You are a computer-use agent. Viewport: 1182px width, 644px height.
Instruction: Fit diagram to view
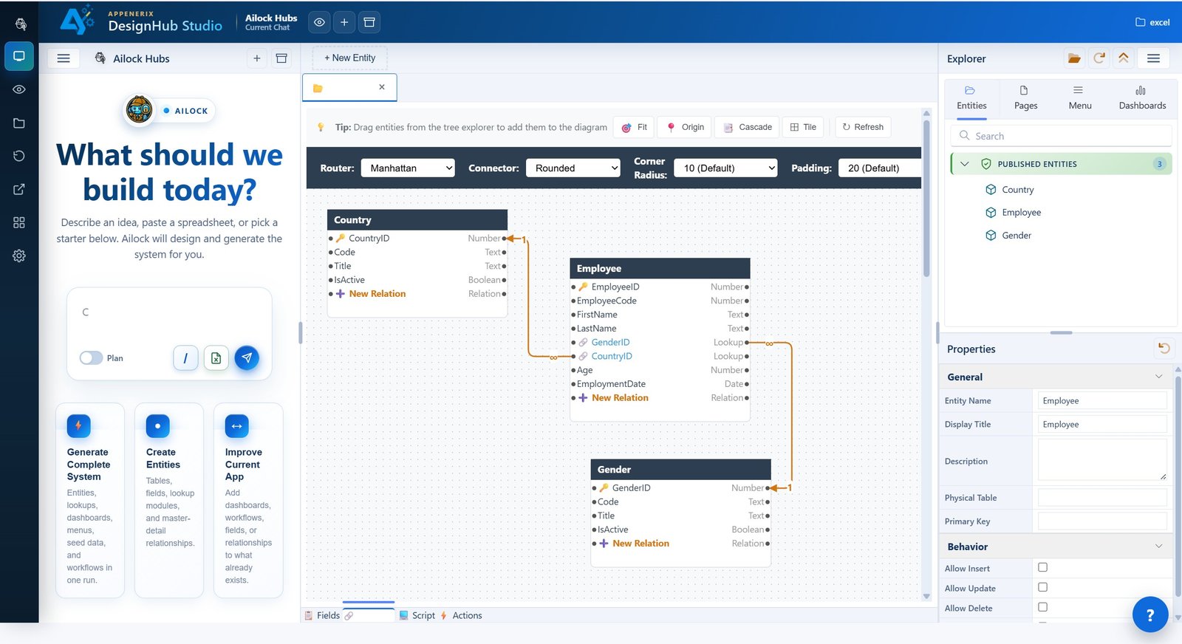tap(635, 127)
